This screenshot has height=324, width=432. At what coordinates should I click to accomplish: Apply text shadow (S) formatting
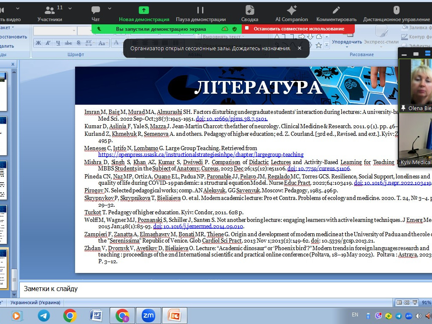78,43
